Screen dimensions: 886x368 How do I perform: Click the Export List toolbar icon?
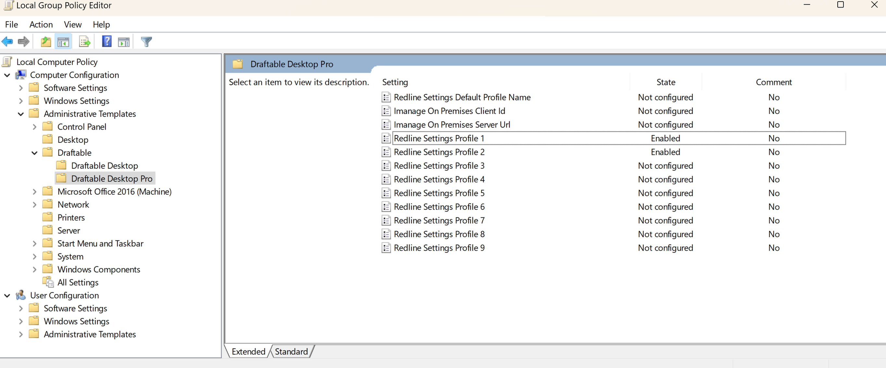tap(85, 42)
